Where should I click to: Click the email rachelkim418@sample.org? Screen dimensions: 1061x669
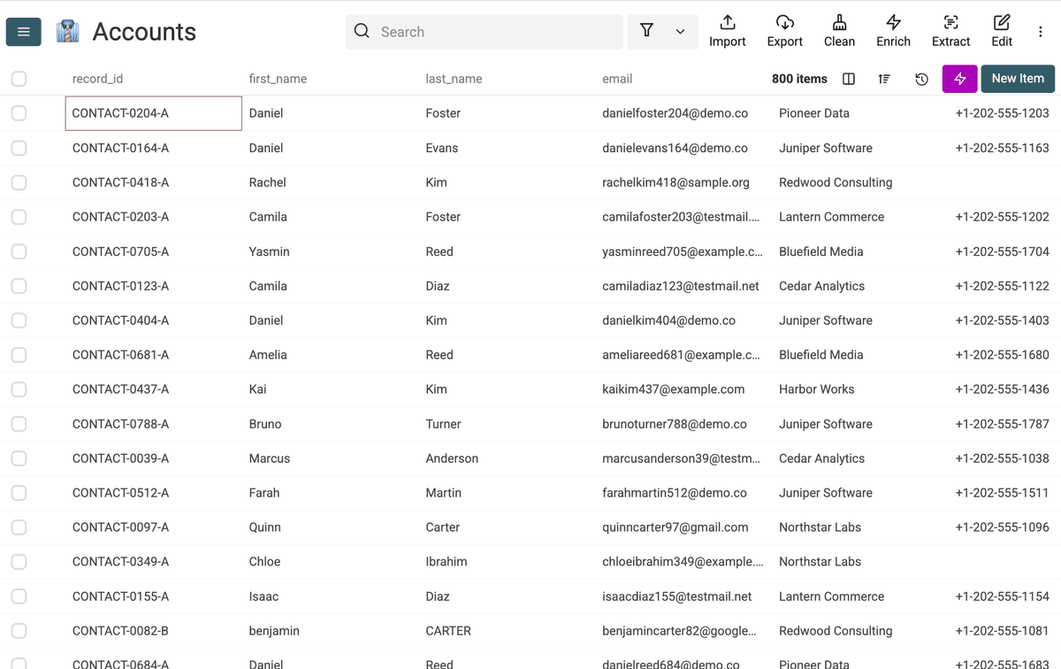pos(676,182)
